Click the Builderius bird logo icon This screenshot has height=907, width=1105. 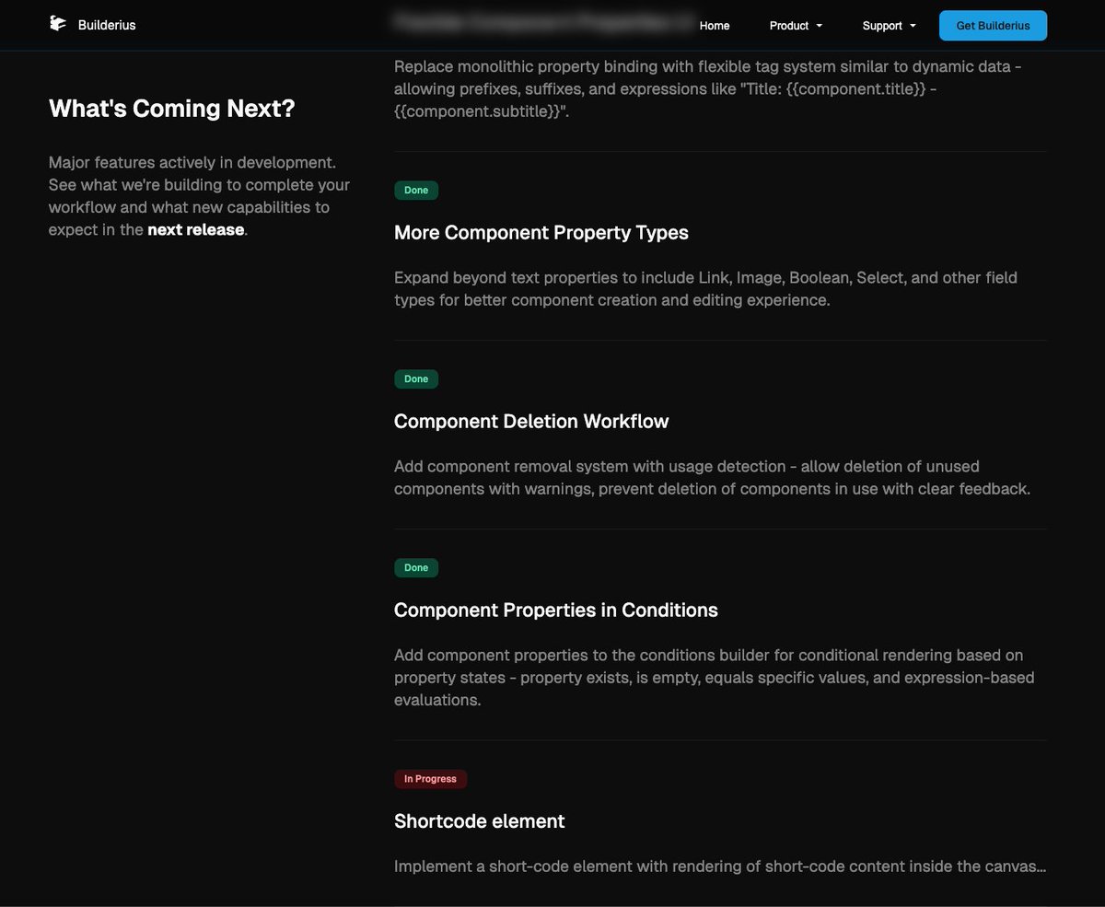coord(57,23)
